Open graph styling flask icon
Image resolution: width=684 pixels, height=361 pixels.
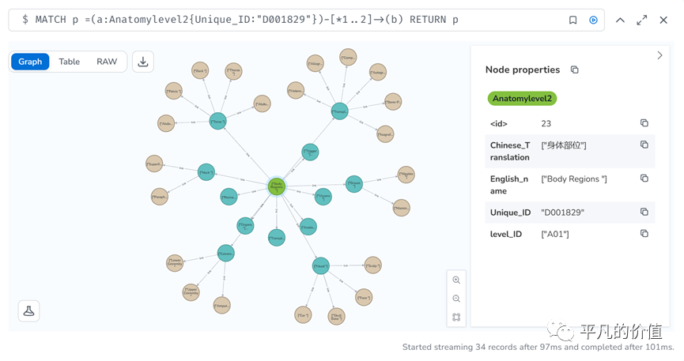point(29,310)
